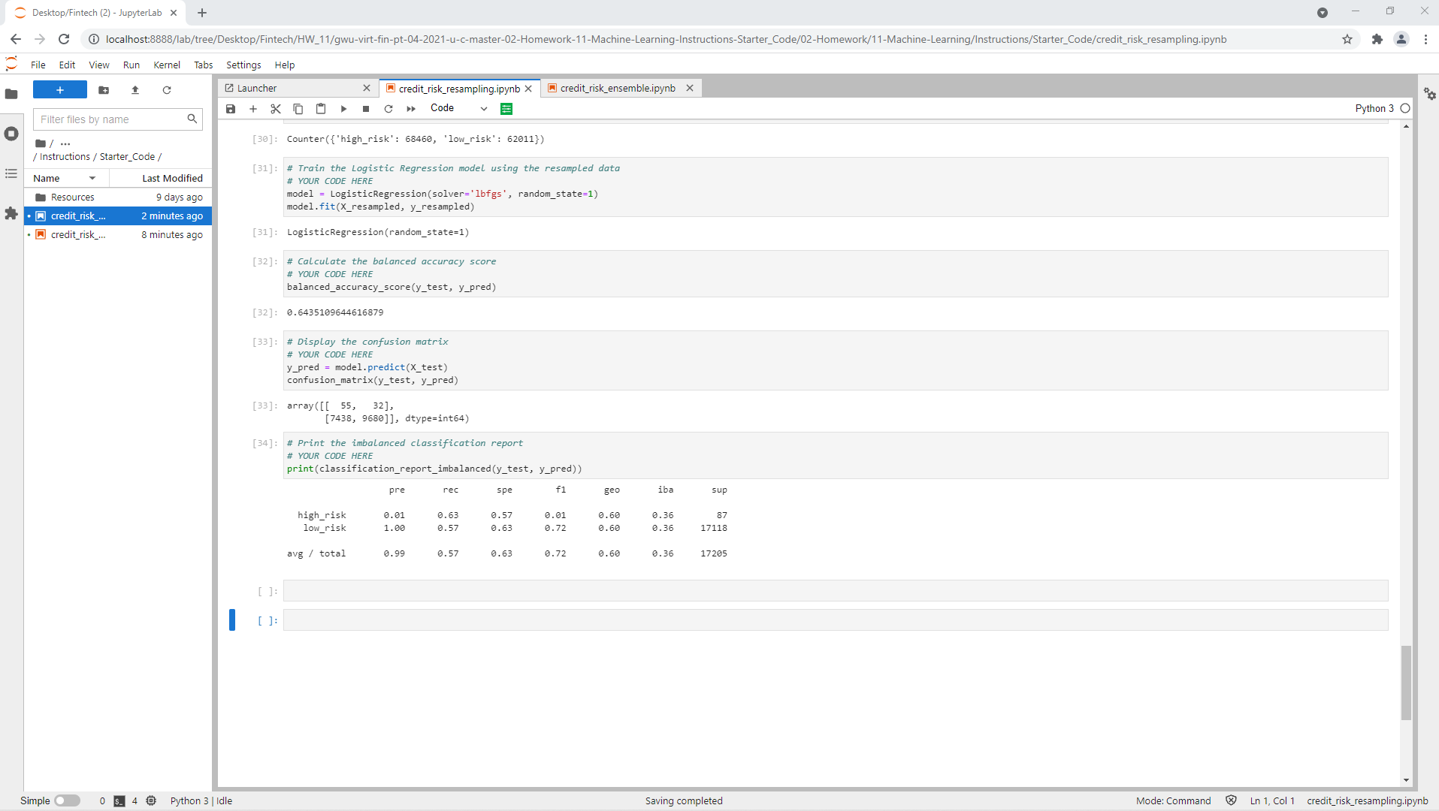Click inside the active empty code cell
The height and width of the screenshot is (811, 1439).
[x=836, y=620]
